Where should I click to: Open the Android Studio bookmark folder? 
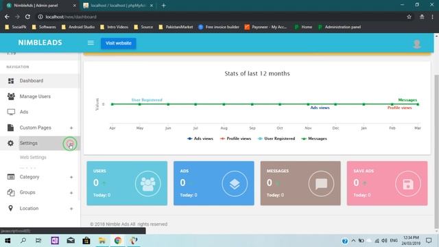pos(78,27)
